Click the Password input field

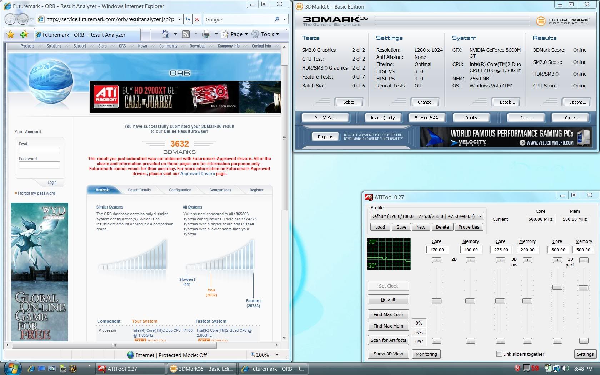(39, 165)
